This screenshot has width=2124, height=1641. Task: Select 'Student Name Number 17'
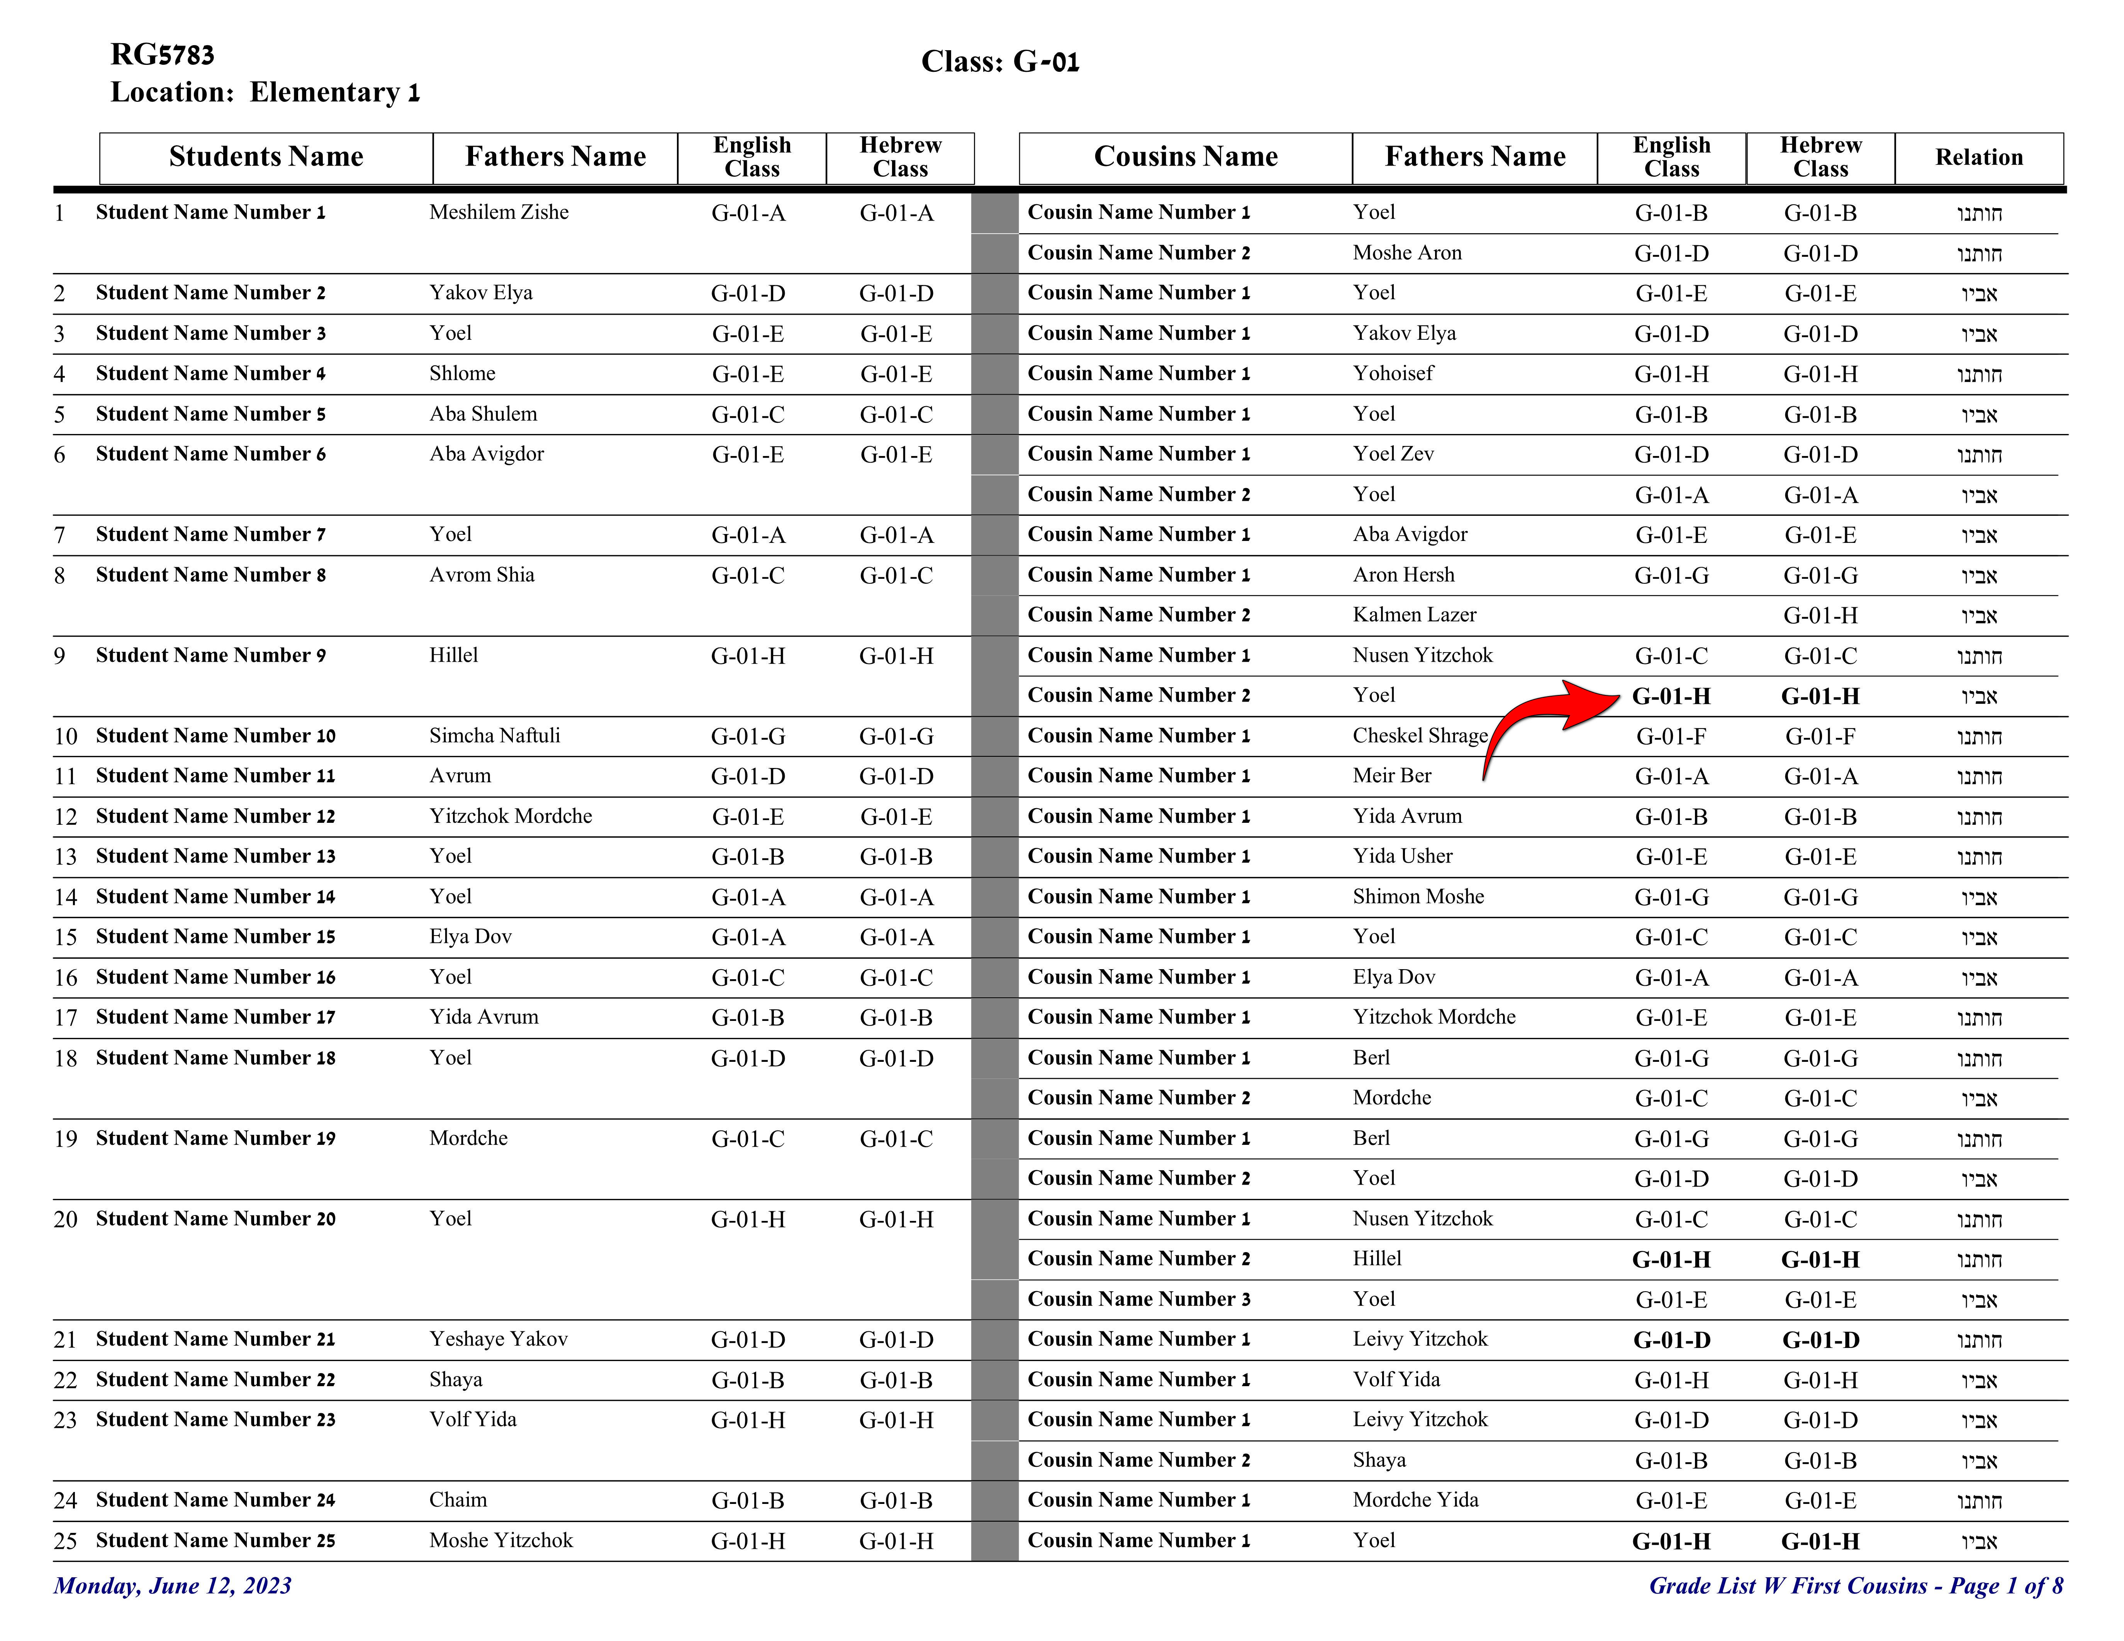coord(215,1018)
